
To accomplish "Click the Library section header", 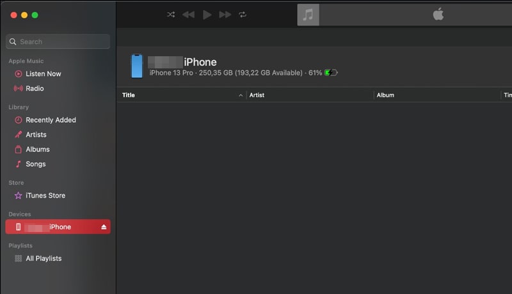I will (x=19, y=107).
